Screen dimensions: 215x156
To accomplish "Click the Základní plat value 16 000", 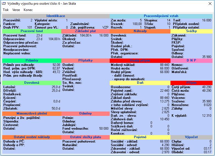I will (x=104, y=35).
